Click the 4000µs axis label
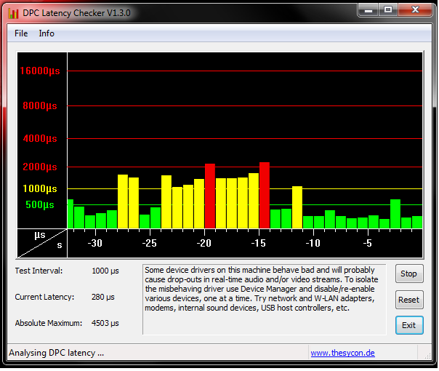The image size is (439, 371). point(40,138)
